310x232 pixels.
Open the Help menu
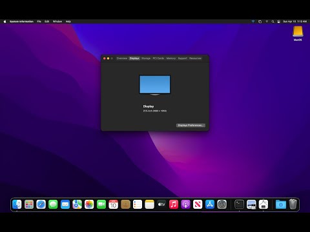[x=68, y=21]
